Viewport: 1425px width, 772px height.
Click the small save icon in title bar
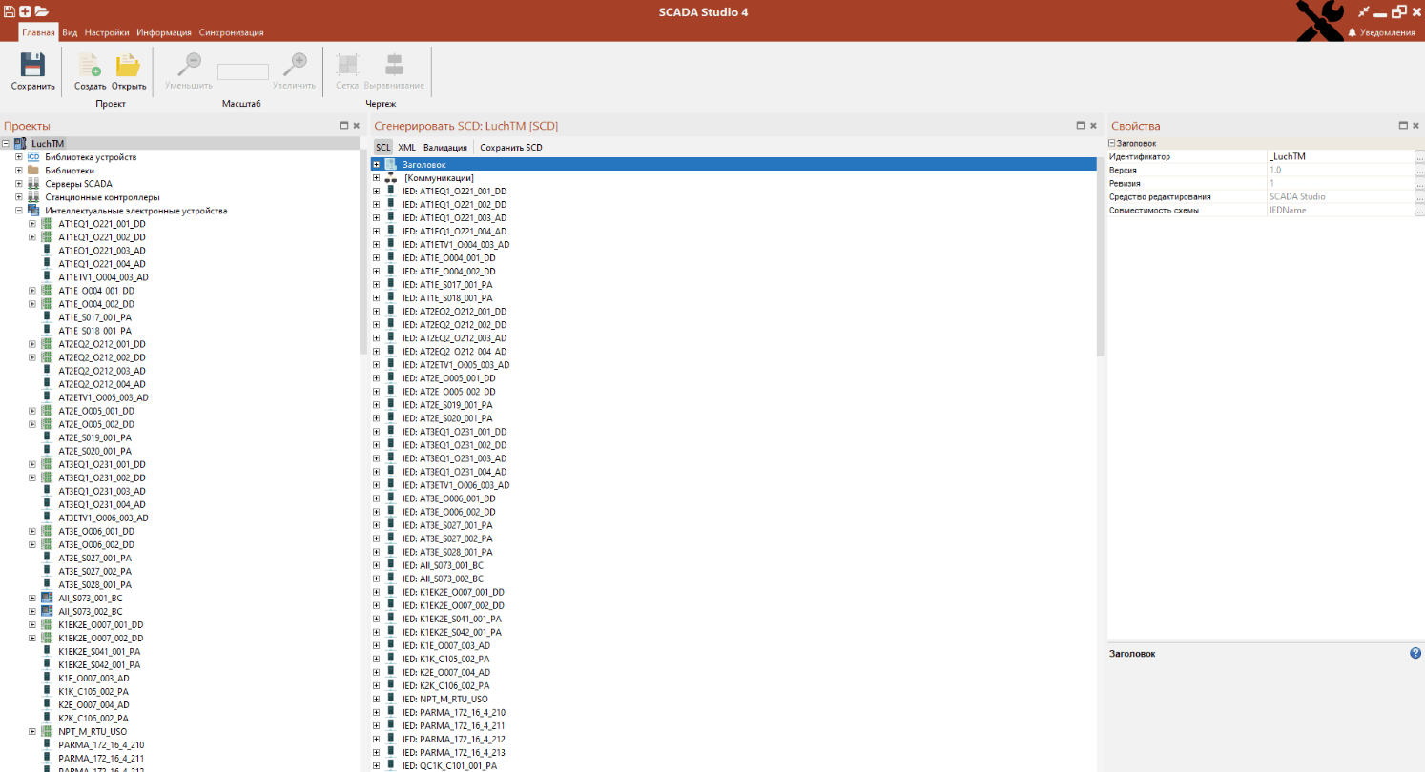point(9,11)
